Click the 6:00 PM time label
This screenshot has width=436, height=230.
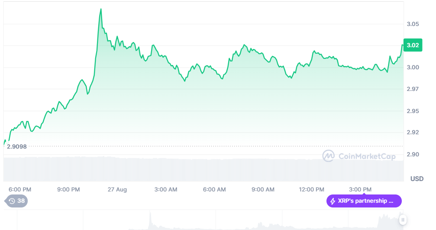pos(20,190)
